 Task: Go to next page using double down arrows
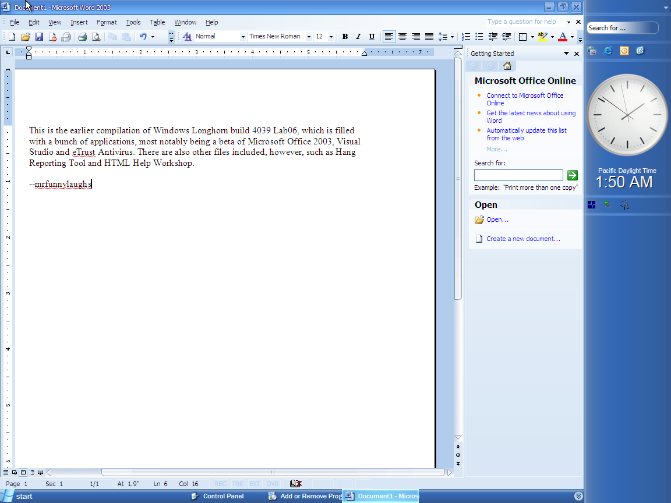pyautogui.click(x=458, y=463)
